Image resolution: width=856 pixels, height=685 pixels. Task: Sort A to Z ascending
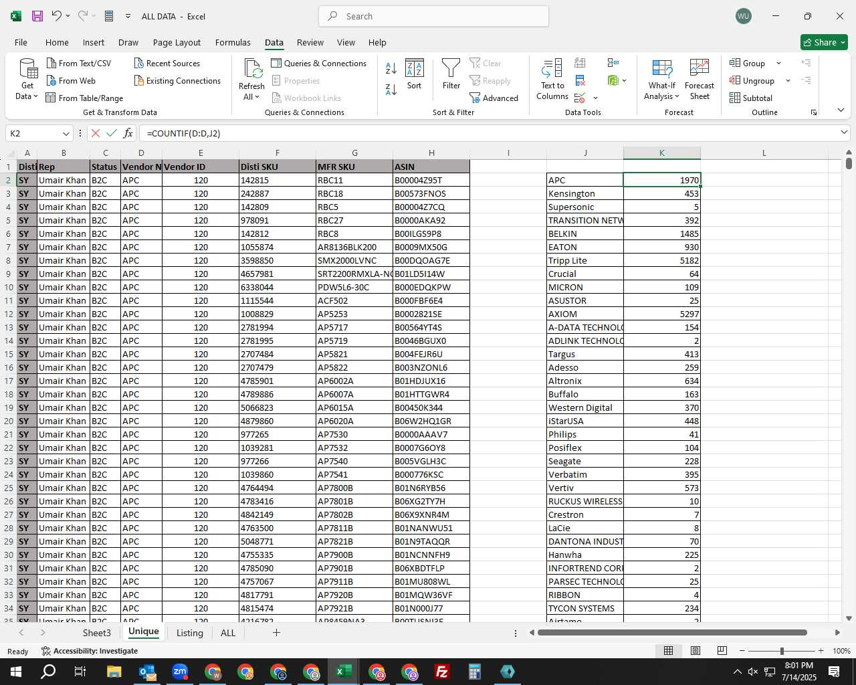pyautogui.click(x=391, y=68)
